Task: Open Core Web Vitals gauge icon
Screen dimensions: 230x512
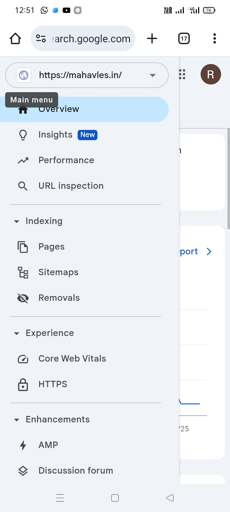Action: (x=23, y=359)
